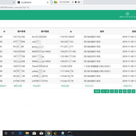Click the ip column header
Viewport: 136px width, 136px height.
71,31
